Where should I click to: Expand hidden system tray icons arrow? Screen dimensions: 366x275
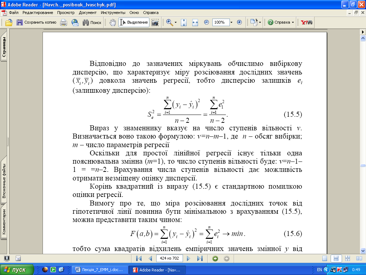click(326, 270)
